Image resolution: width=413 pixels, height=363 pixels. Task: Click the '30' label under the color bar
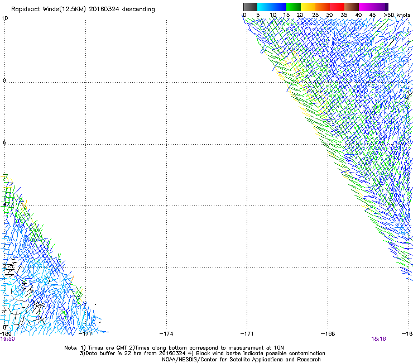(329, 15)
